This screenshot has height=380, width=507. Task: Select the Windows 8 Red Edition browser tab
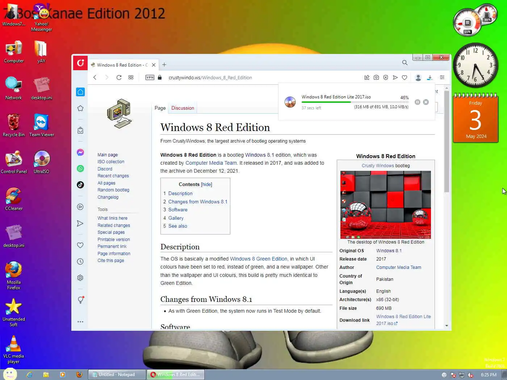[123, 65]
